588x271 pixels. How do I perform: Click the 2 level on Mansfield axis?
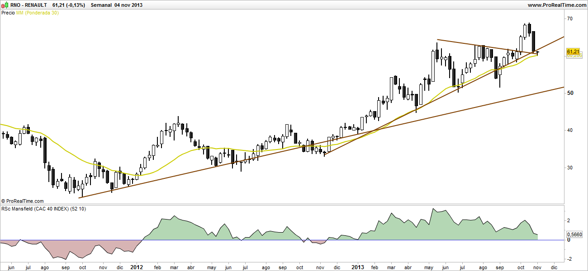[x=569, y=220]
